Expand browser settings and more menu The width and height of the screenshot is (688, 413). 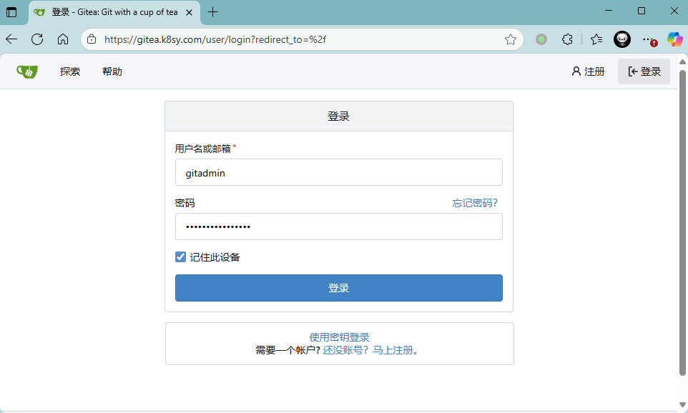point(648,39)
